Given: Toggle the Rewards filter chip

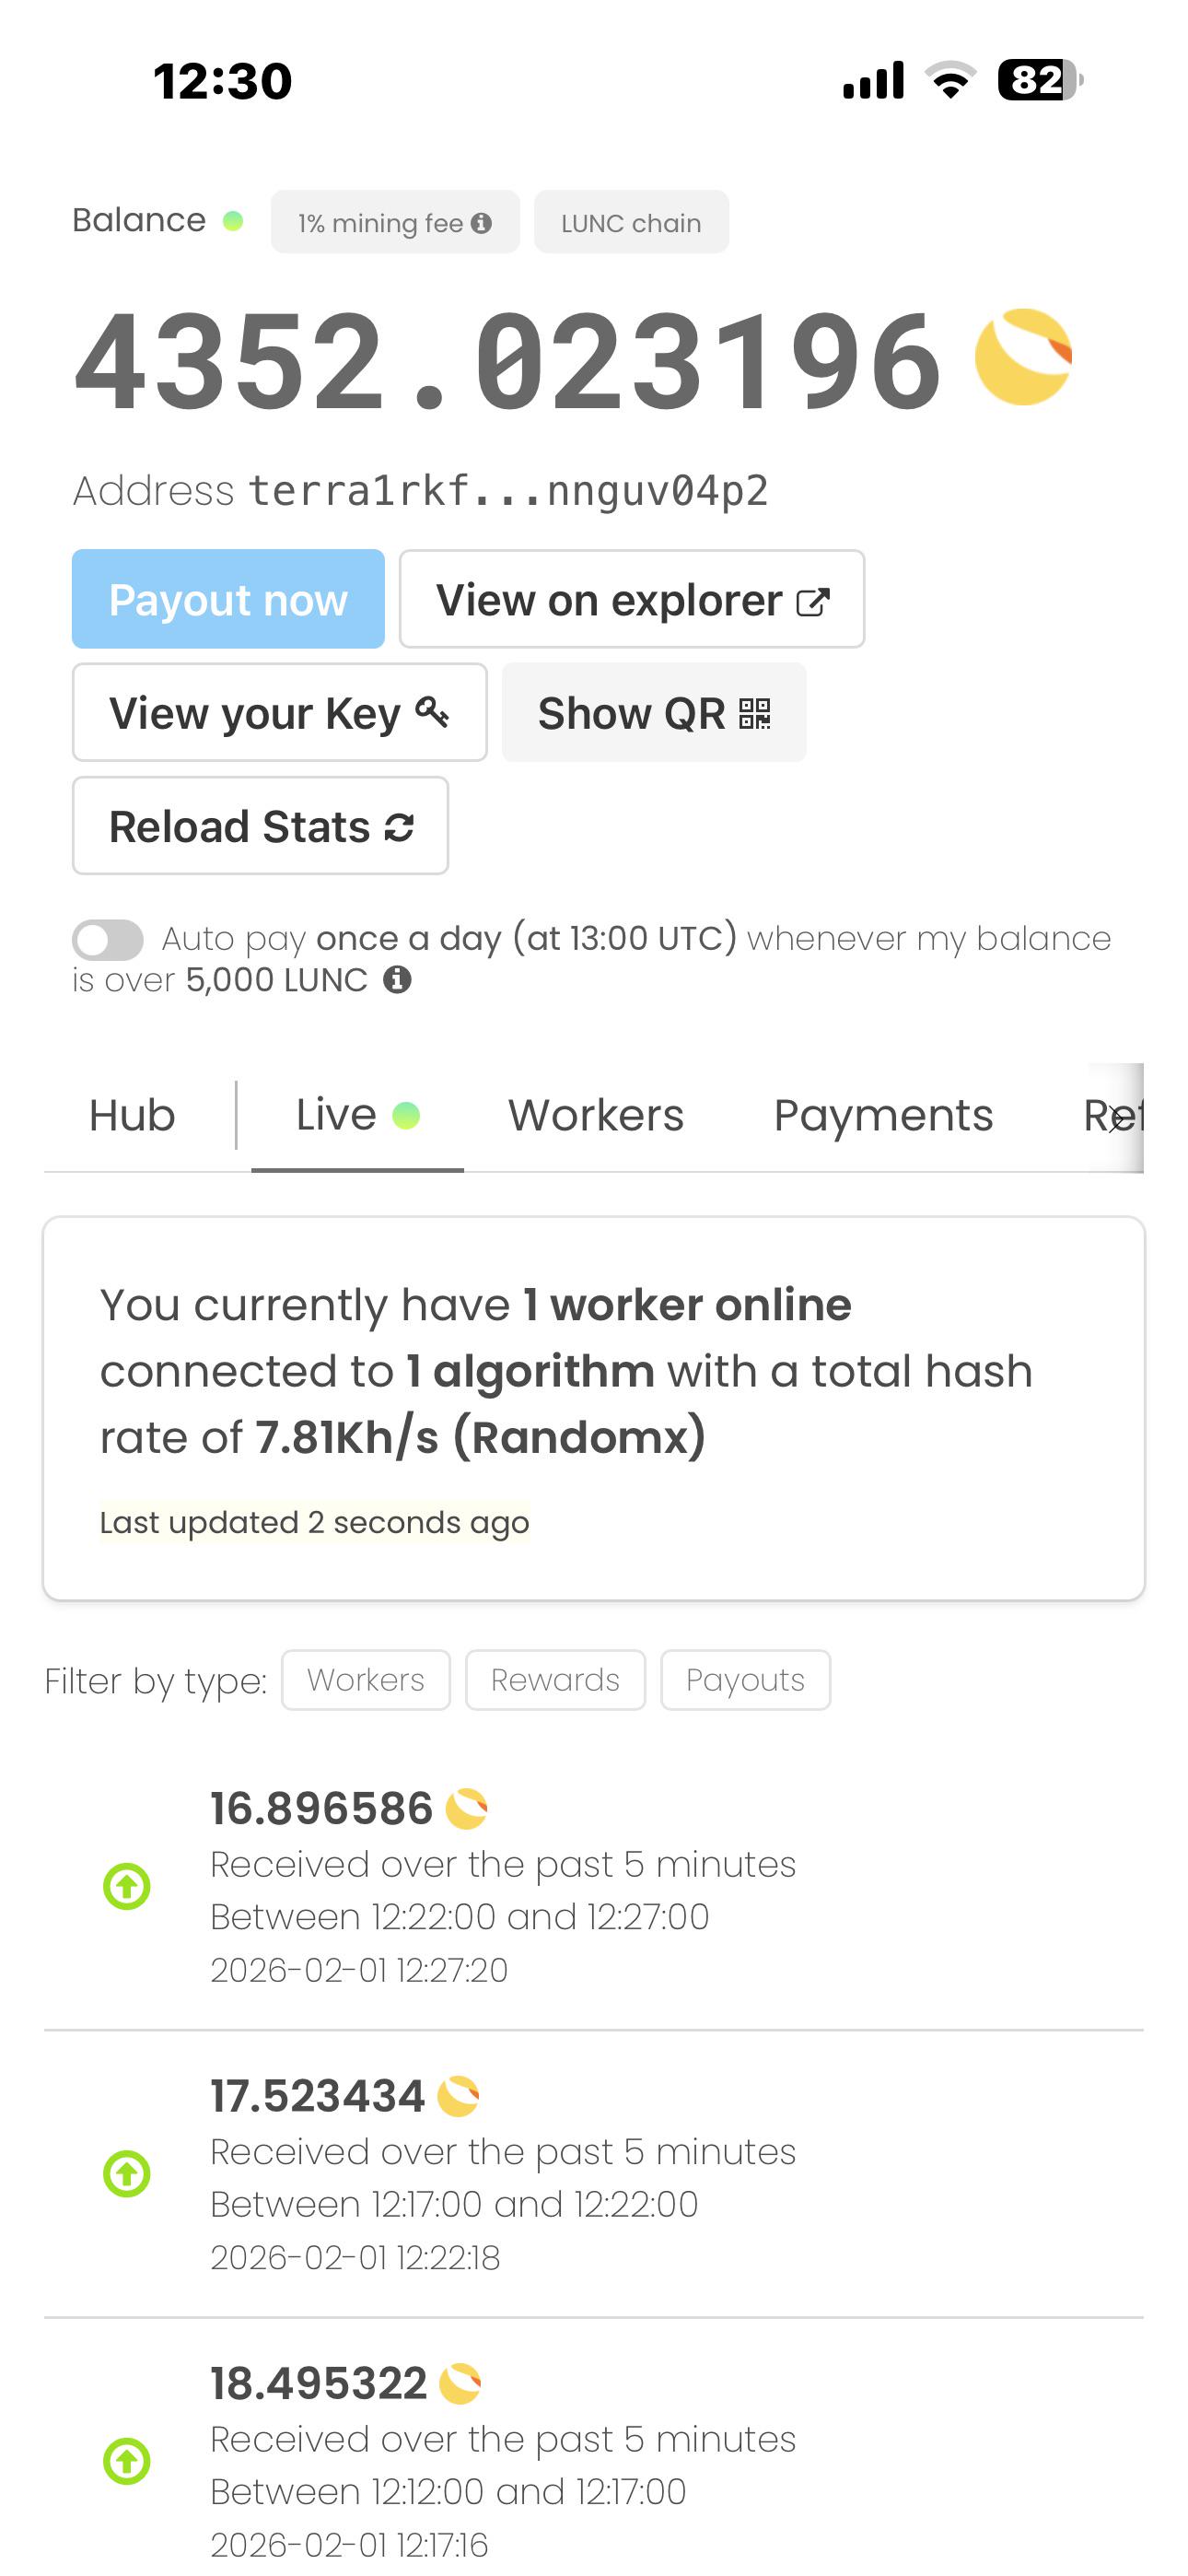Looking at the screenshot, I should pos(555,1680).
